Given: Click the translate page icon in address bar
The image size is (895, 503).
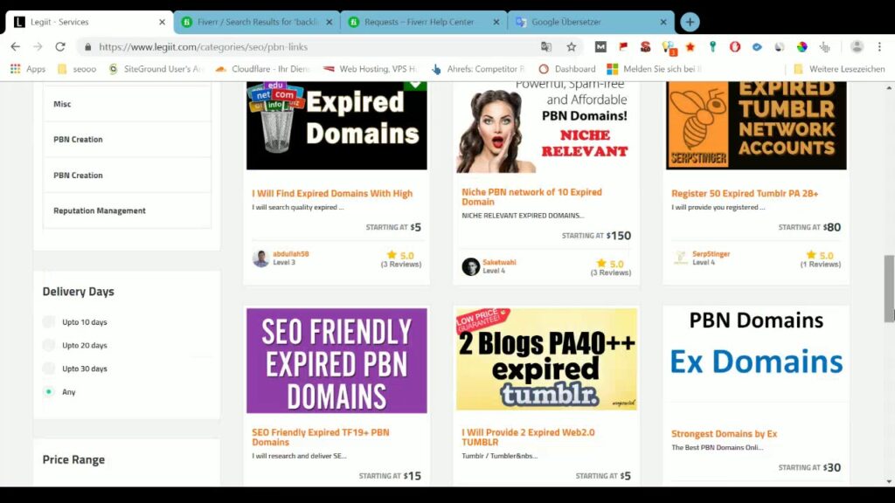Looking at the screenshot, I should tap(546, 47).
